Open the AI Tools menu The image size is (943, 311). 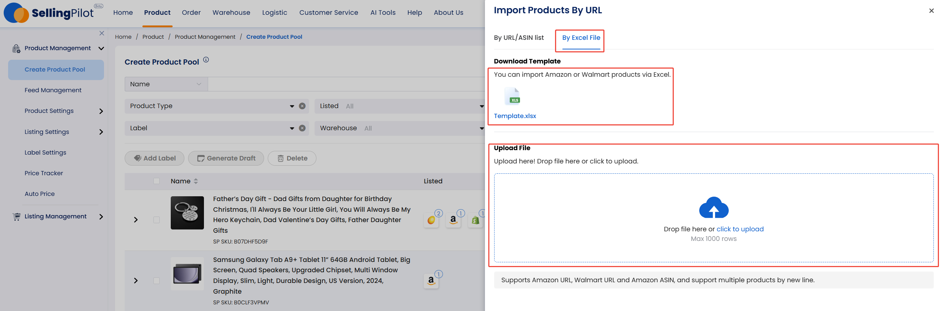[382, 13]
